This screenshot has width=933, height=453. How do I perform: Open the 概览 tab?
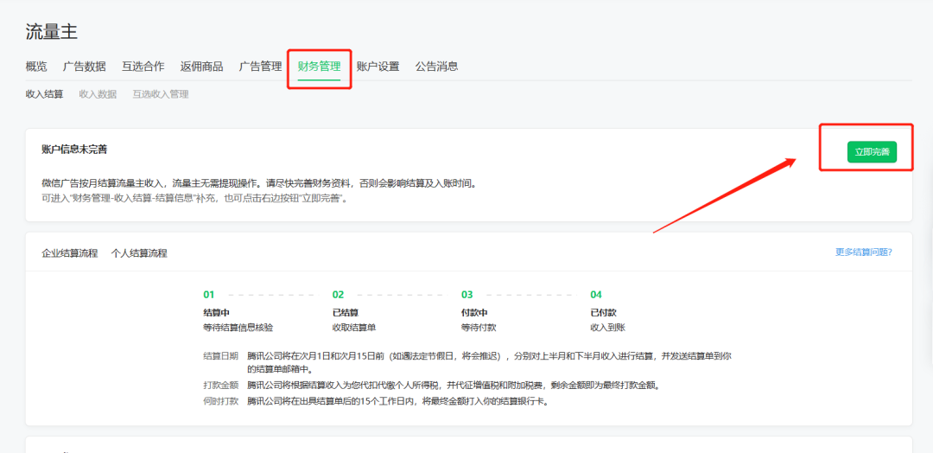tap(36, 67)
